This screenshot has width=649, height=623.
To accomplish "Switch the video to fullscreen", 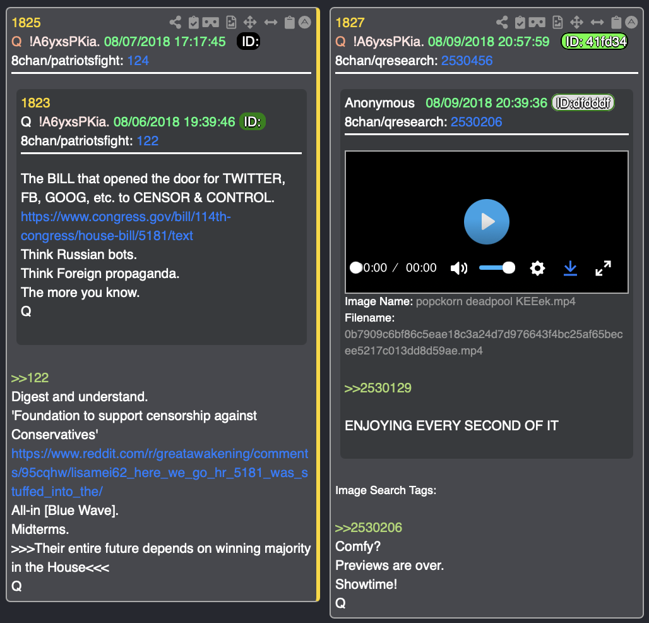I will click(603, 268).
